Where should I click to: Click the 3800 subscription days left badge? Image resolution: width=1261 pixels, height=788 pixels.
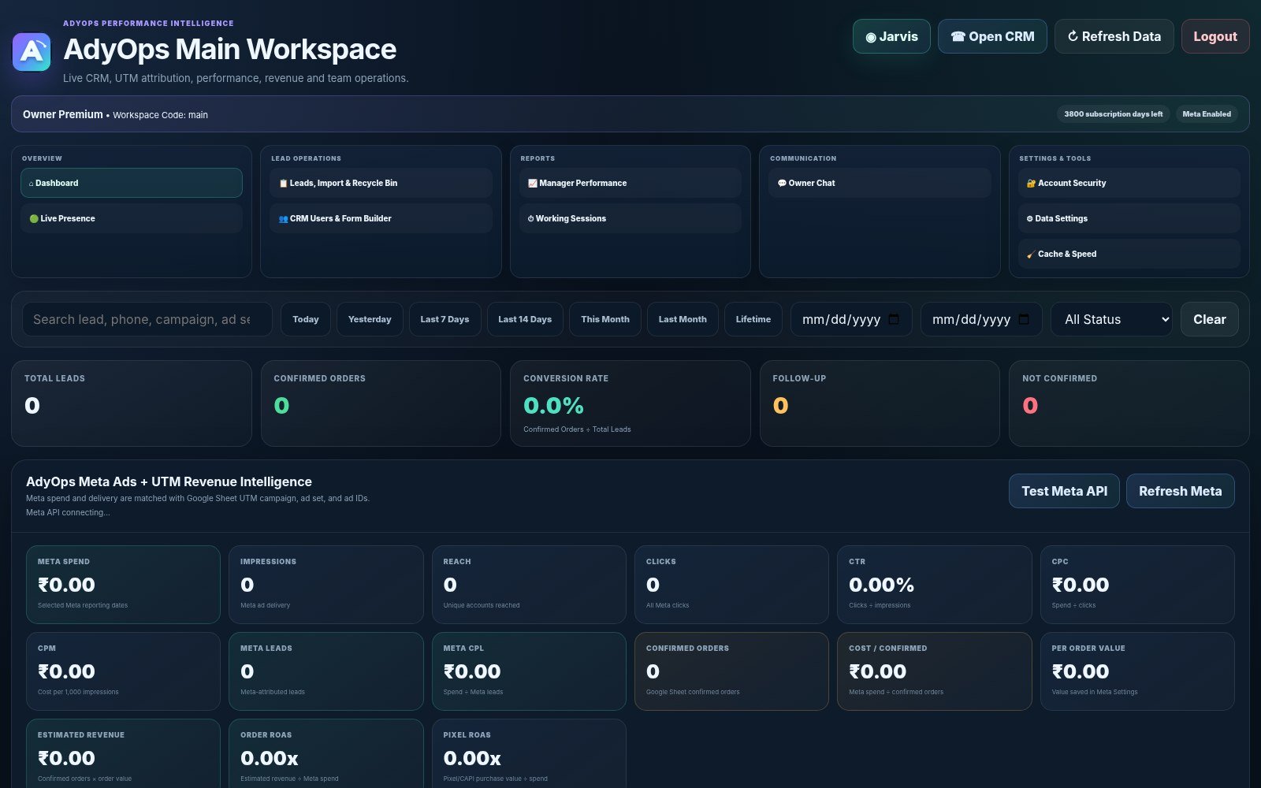point(1113,114)
